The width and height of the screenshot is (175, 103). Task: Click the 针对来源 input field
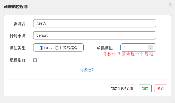94,35
